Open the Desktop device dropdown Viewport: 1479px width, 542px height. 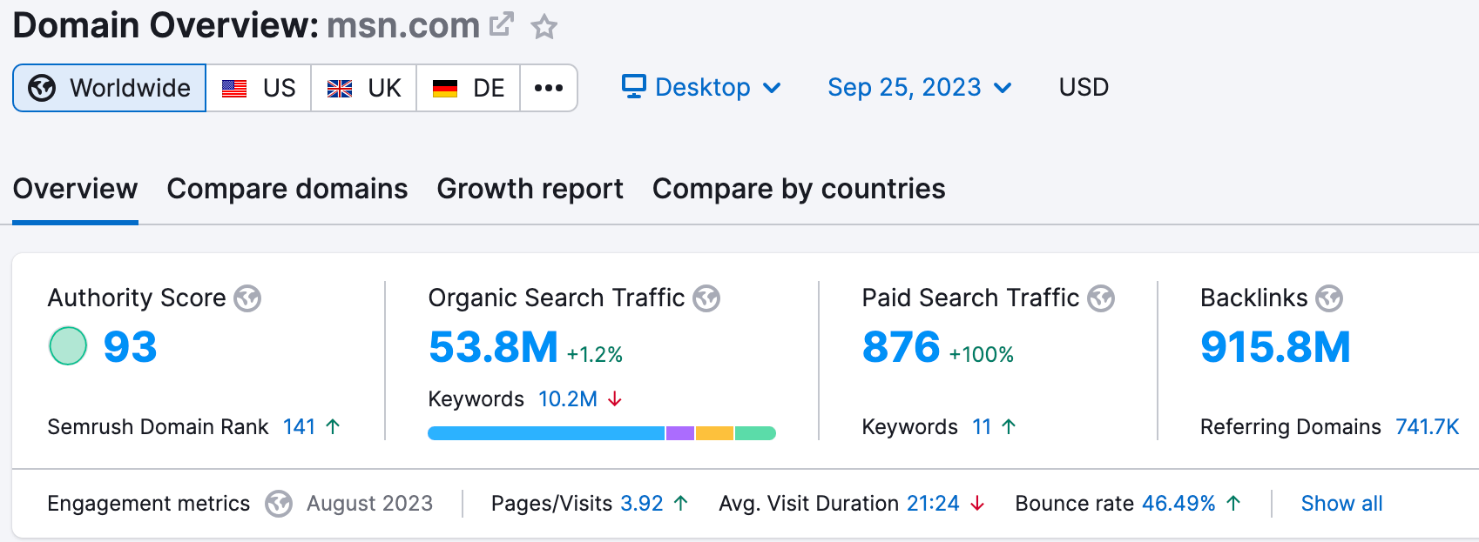coord(701,87)
